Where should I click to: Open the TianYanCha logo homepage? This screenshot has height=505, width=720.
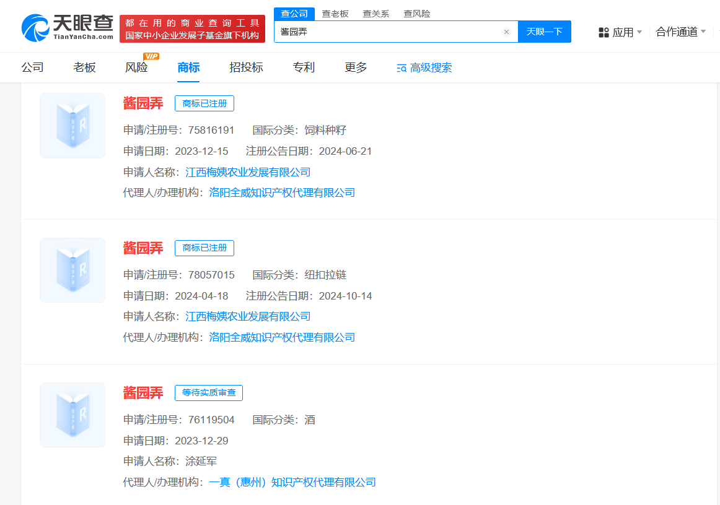pyautogui.click(x=67, y=28)
